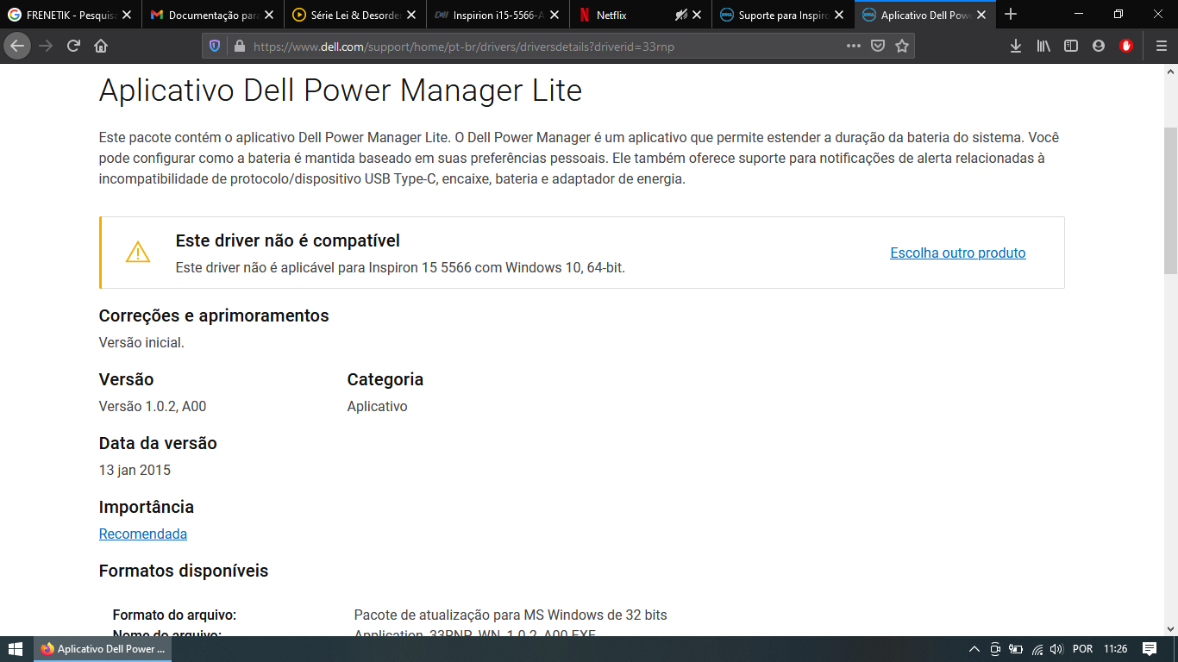
Task: Click the Aplicativo Dell Power Manager Lite heading
Action: click(x=341, y=90)
